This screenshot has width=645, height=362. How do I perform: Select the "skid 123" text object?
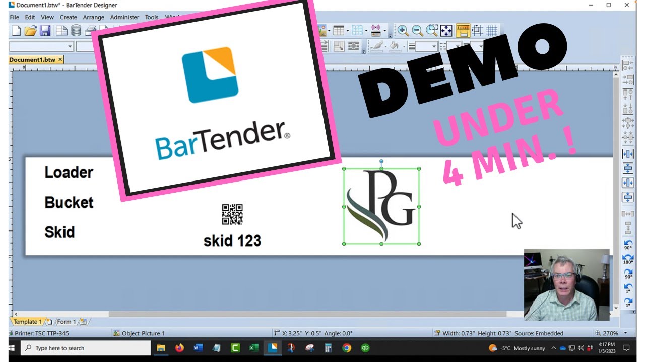click(232, 241)
